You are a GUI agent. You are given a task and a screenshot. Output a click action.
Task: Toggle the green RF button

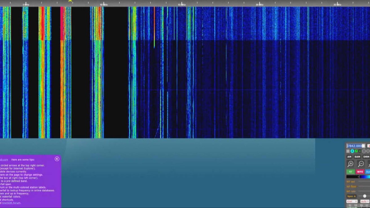pos(350,171)
